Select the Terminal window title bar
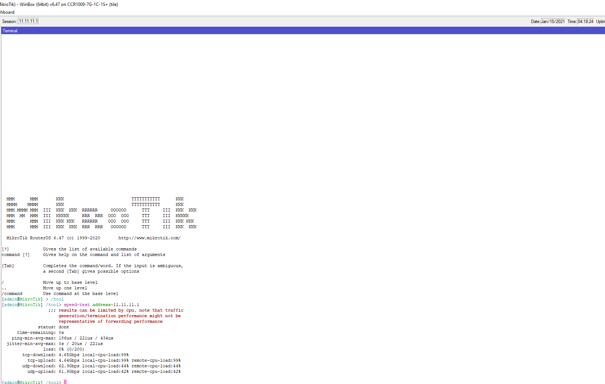 point(303,31)
